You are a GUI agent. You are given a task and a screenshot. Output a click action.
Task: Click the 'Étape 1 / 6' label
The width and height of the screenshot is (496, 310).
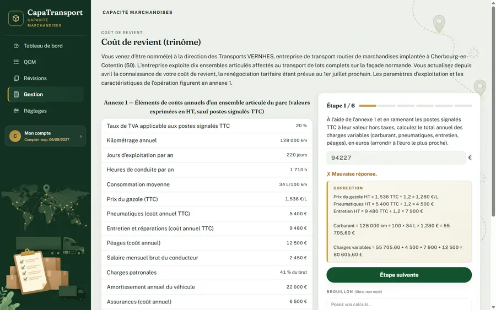tap(341, 106)
